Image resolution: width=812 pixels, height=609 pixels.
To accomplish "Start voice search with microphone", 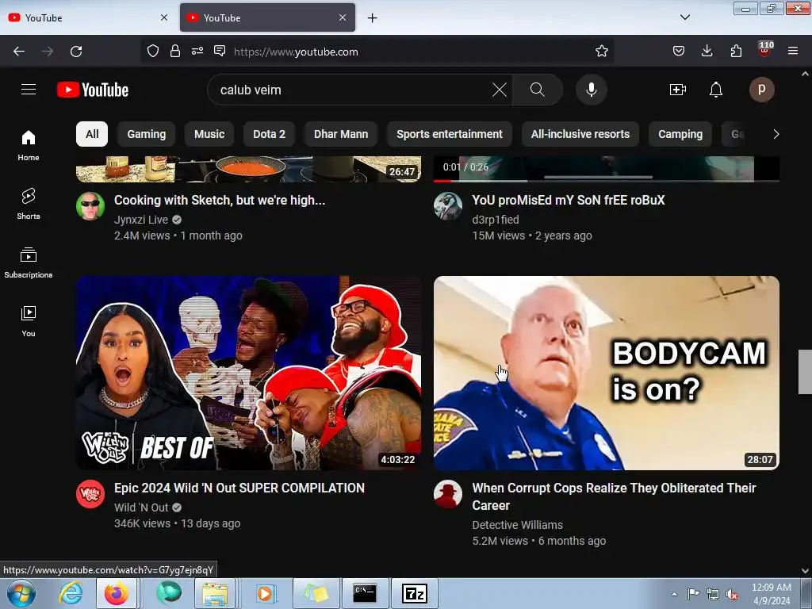I will point(591,90).
